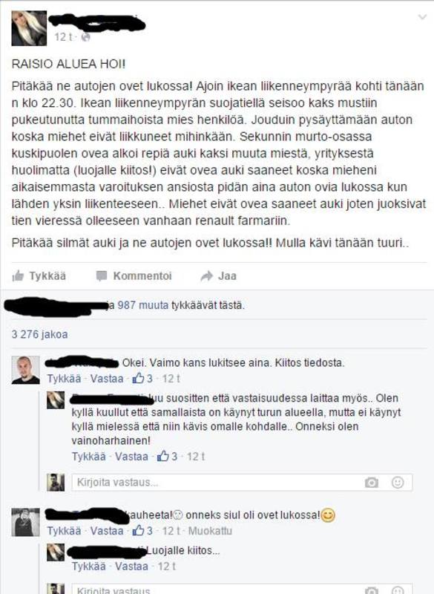Screen dimensions: 434x594
Task: Click thumbs-up count on the 'kauheeta' comment
Action: click(142, 531)
